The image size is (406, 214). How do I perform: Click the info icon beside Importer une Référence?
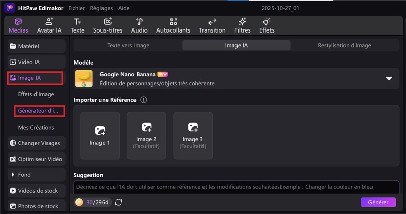144,100
